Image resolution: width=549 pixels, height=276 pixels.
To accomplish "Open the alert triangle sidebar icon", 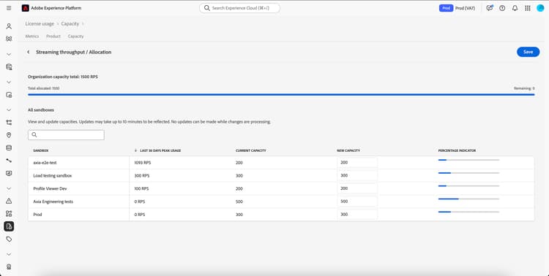I will pyautogui.click(x=9, y=201).
